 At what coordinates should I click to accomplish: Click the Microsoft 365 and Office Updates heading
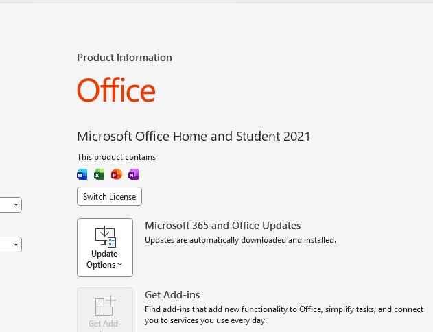click(x=222, y=226)
